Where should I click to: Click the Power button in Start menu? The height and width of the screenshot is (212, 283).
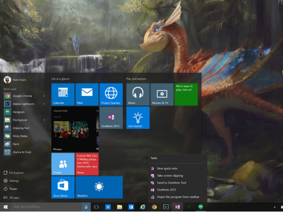point(13,189)
